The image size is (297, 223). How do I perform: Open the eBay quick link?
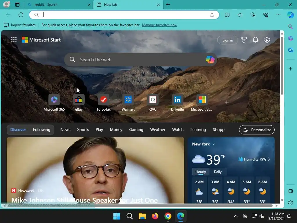coord(79,102)
